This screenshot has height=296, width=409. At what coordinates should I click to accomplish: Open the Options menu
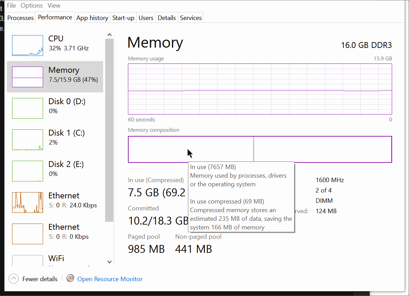(31, 5)
